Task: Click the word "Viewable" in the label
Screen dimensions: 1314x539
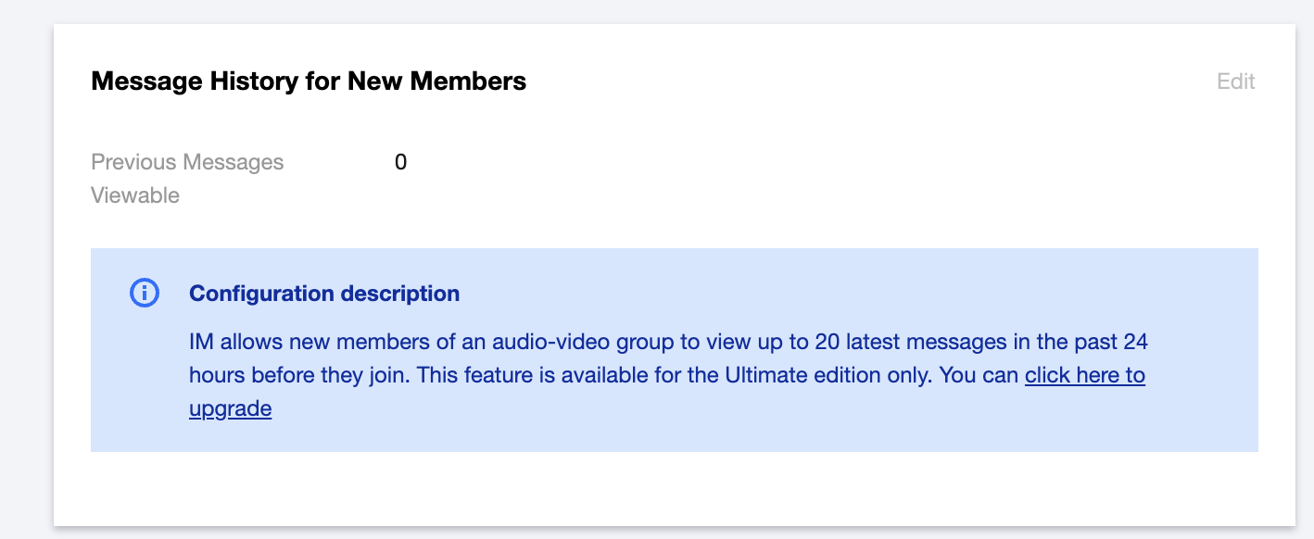Action: click(x=135, y=195)
